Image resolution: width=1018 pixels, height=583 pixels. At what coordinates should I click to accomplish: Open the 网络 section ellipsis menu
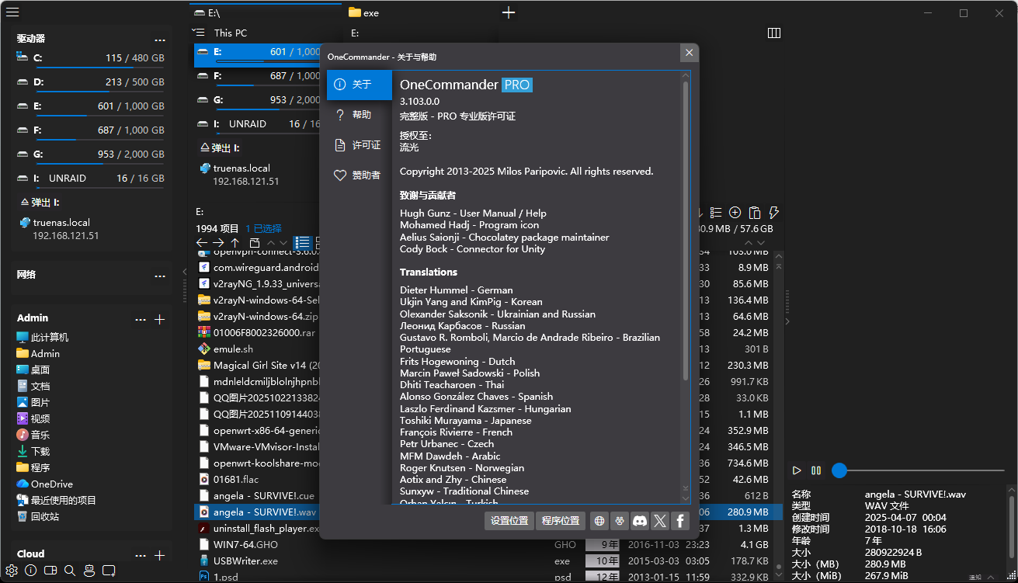pyautogui.click(x=160, y=275)
